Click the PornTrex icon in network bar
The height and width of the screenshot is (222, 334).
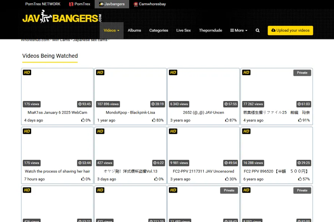(x=71, y=4)
